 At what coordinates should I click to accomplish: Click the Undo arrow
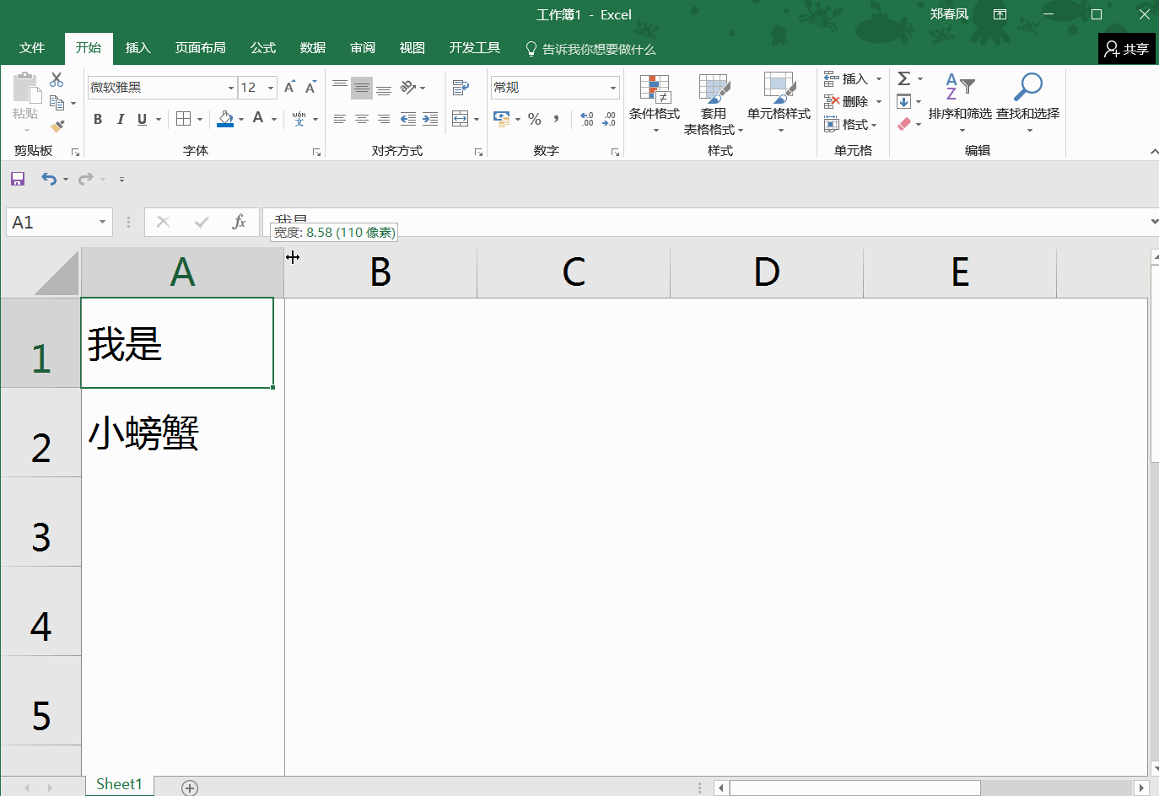click(49, 179)
